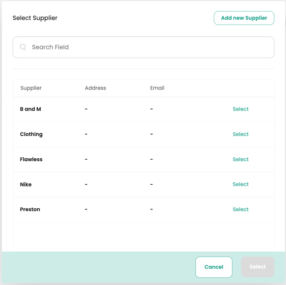
Task: Focus the Search Field input
Action: pos(145,47)
